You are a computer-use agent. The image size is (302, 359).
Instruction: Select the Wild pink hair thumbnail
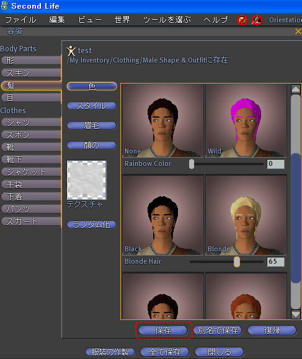click(246, 121)
